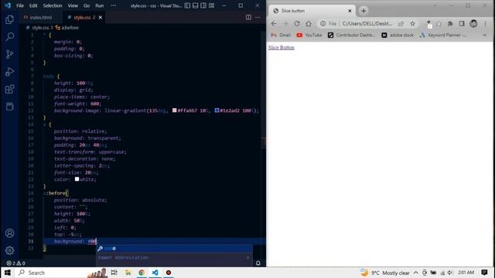Open YouTube bookmark
495x278 pixels.
309,35
